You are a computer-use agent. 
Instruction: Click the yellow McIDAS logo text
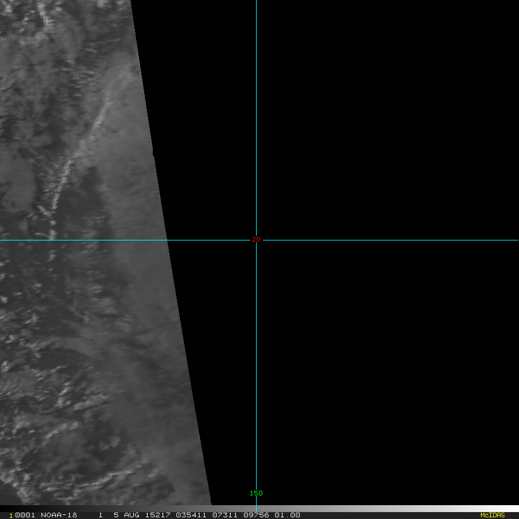492,515
